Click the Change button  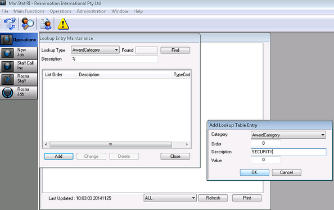[91, 157]
